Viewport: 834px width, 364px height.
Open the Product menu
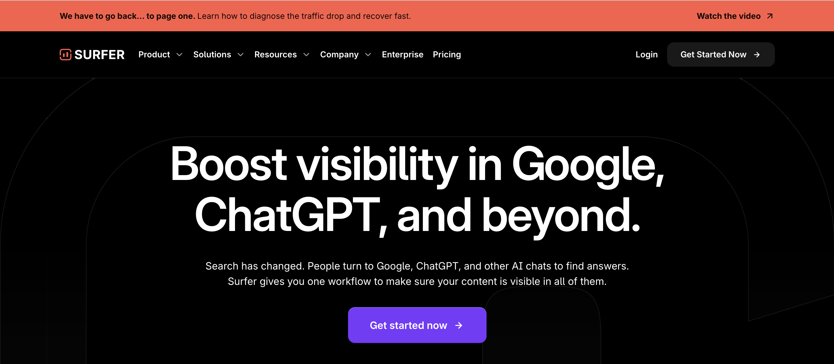pyautogui.click(x=154, y=54)
